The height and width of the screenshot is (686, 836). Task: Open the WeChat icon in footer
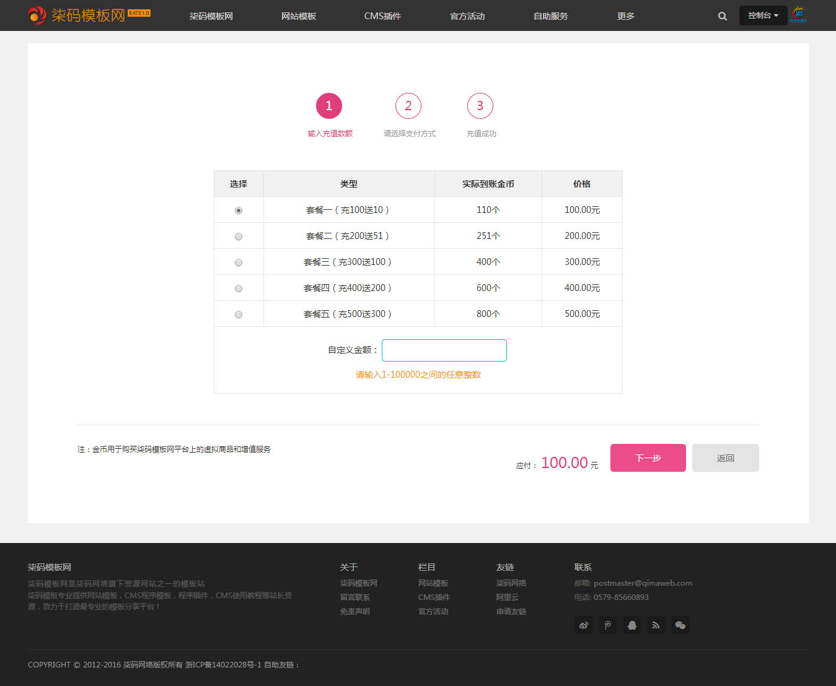click(680, 625)
